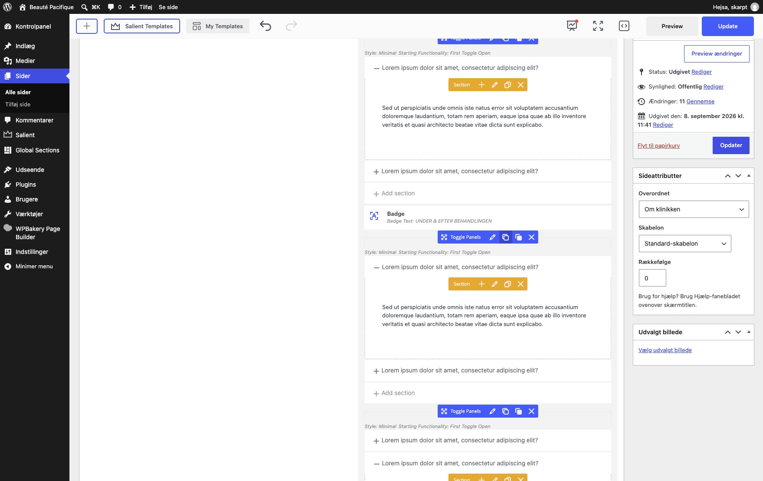The image size is (763, 481).
Task: Click the Vælg udvalgt billede link
Action: coord(665,350)
